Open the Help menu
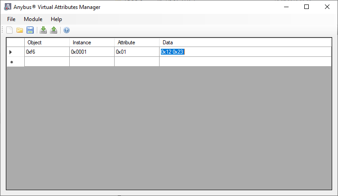The width and height of the screenshot is (338, 196). click(56, 19)
